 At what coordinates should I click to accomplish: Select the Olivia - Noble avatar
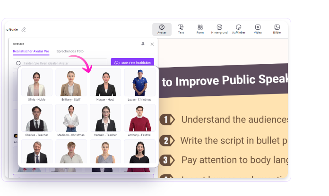coord(37,83)
